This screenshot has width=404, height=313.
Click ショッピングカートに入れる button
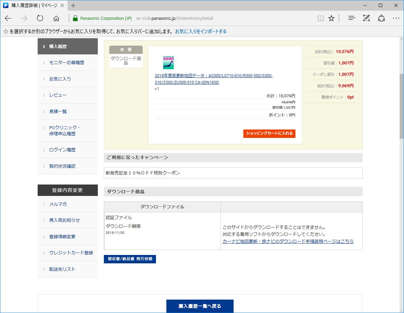point(269,133)
